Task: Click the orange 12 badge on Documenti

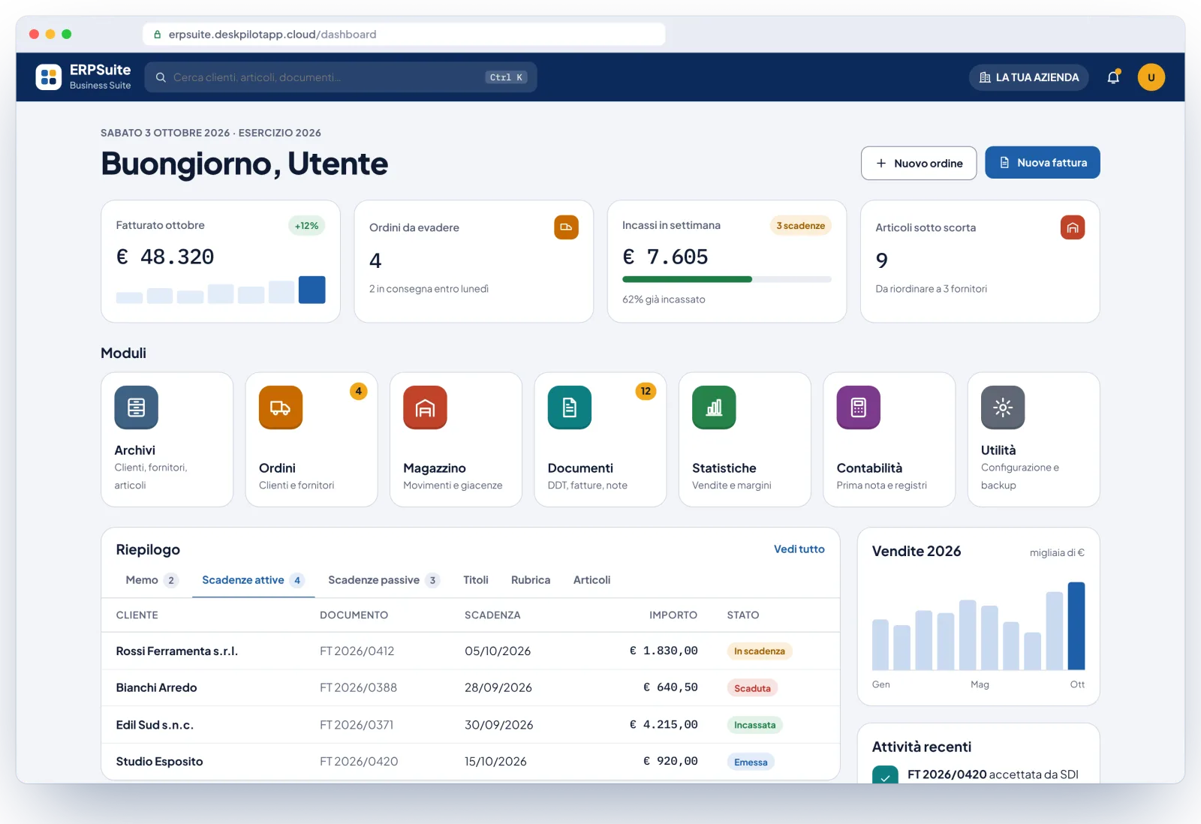Action: click(646, 391)
